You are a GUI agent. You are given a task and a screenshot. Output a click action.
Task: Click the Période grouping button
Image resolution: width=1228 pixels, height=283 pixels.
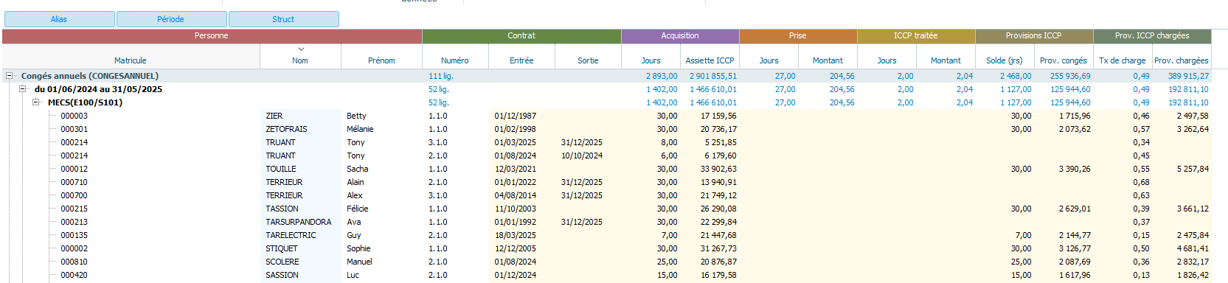coord(170,19)
